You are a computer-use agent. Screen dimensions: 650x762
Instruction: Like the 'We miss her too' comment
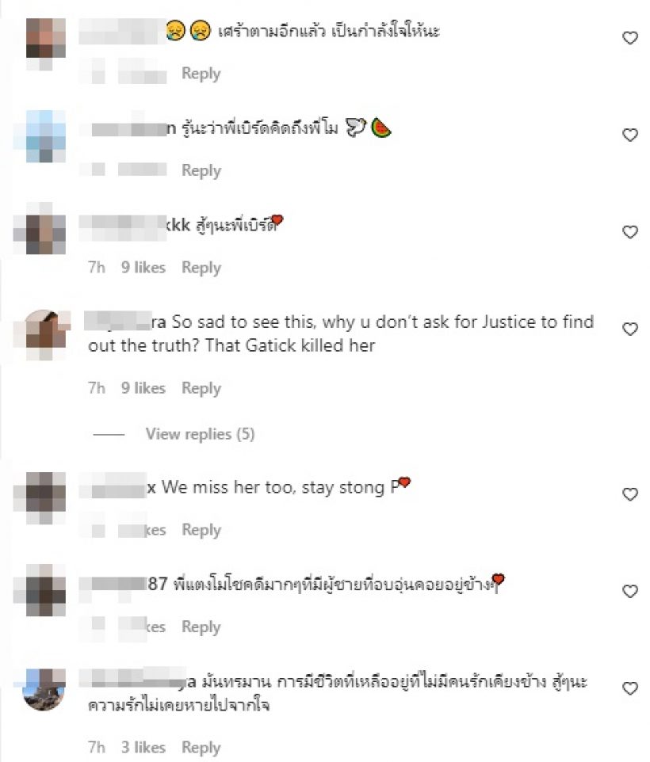pos(630,495)
